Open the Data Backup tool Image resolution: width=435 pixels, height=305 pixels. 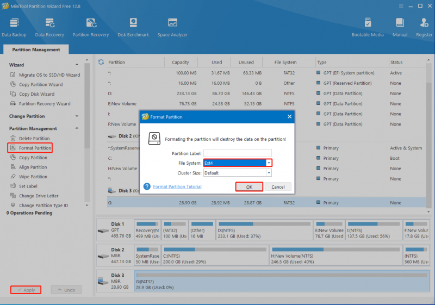(x=14, y=27)
